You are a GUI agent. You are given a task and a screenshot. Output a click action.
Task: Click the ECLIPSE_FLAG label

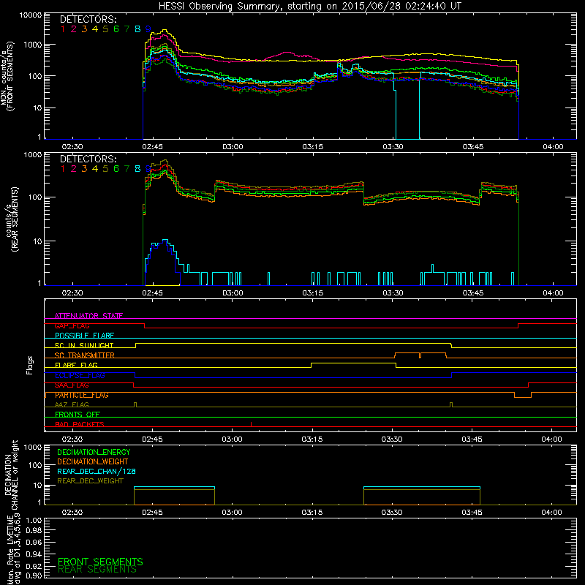click(x=80, y=375)
